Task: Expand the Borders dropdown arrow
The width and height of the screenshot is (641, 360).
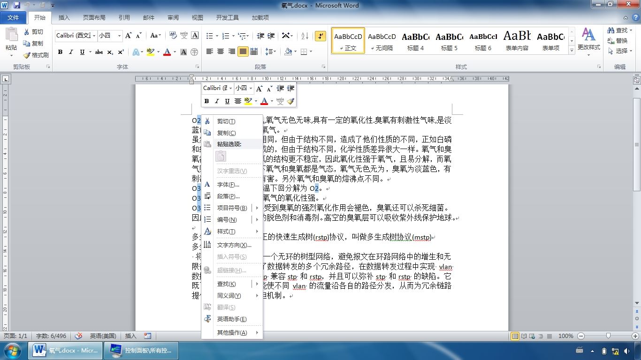Action: pos(311,52)
